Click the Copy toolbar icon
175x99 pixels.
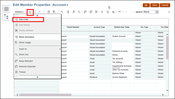click(108, 12)
